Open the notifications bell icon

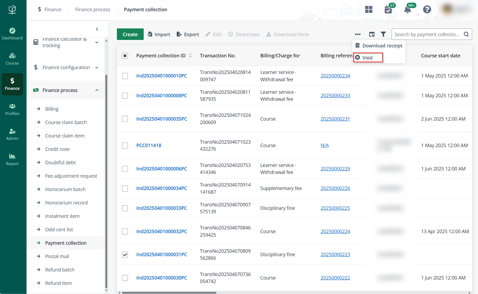407,10
